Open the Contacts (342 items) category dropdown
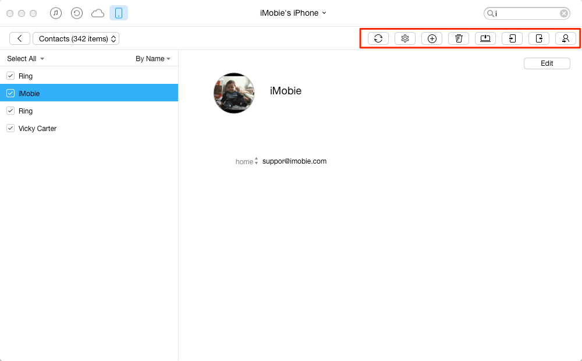This screenshot has height=361, width=582. (76, 38)
